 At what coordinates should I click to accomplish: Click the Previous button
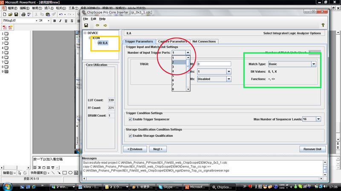click(x=135, y=149)
